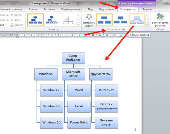Select the Другие темы shape
Screen dimensions: 170x134
coord(101,74)
